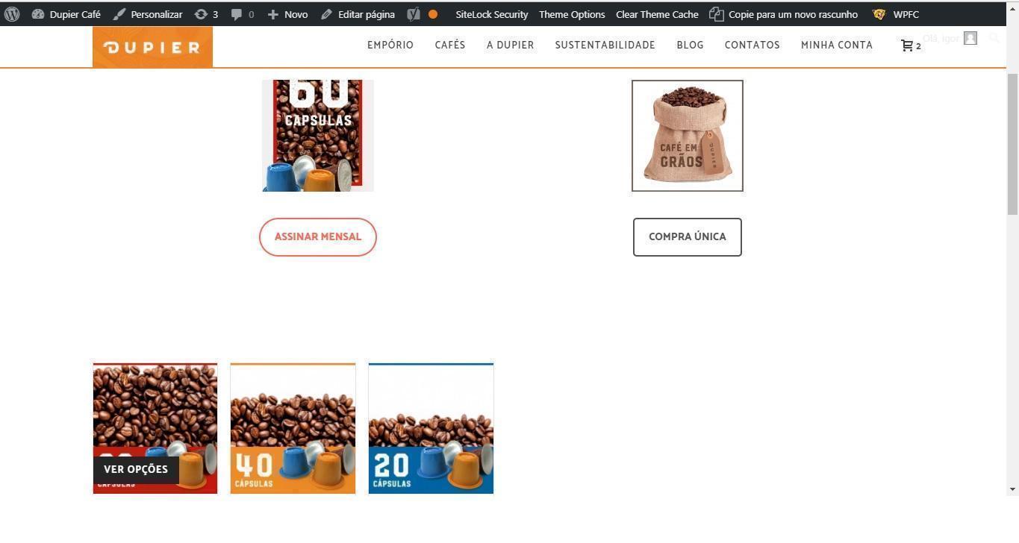1019x543 pixels.
Task: Click the scrollbar down arrow
Action: [x=1012, y=489]
